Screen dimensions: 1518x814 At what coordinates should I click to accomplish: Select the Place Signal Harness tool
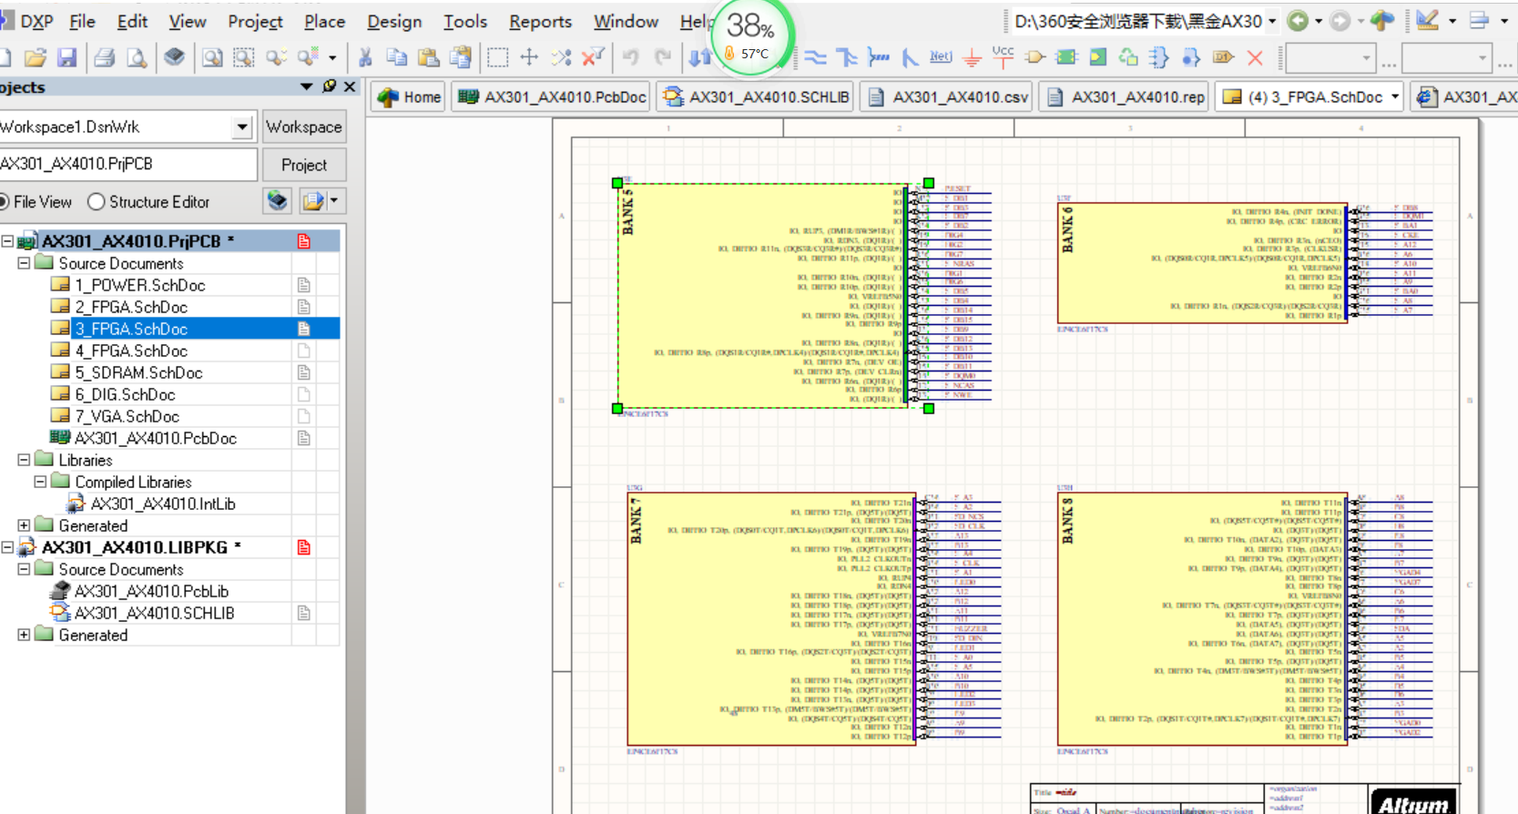point(879,58)
